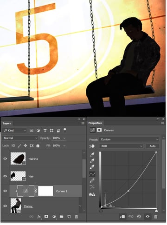Screen dimensions: 167x225
Task: Select the Hair layer thumbnail
Action: pyautogui.click(x=18, y=176)
